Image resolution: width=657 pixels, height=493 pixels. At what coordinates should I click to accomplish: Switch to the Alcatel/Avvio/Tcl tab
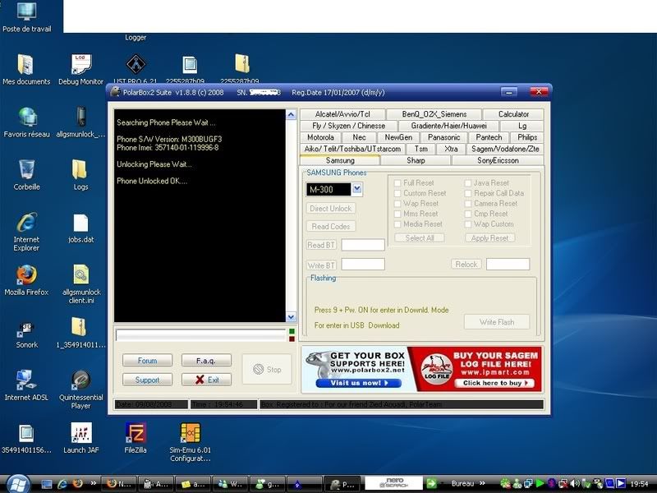tap(342, 114)
